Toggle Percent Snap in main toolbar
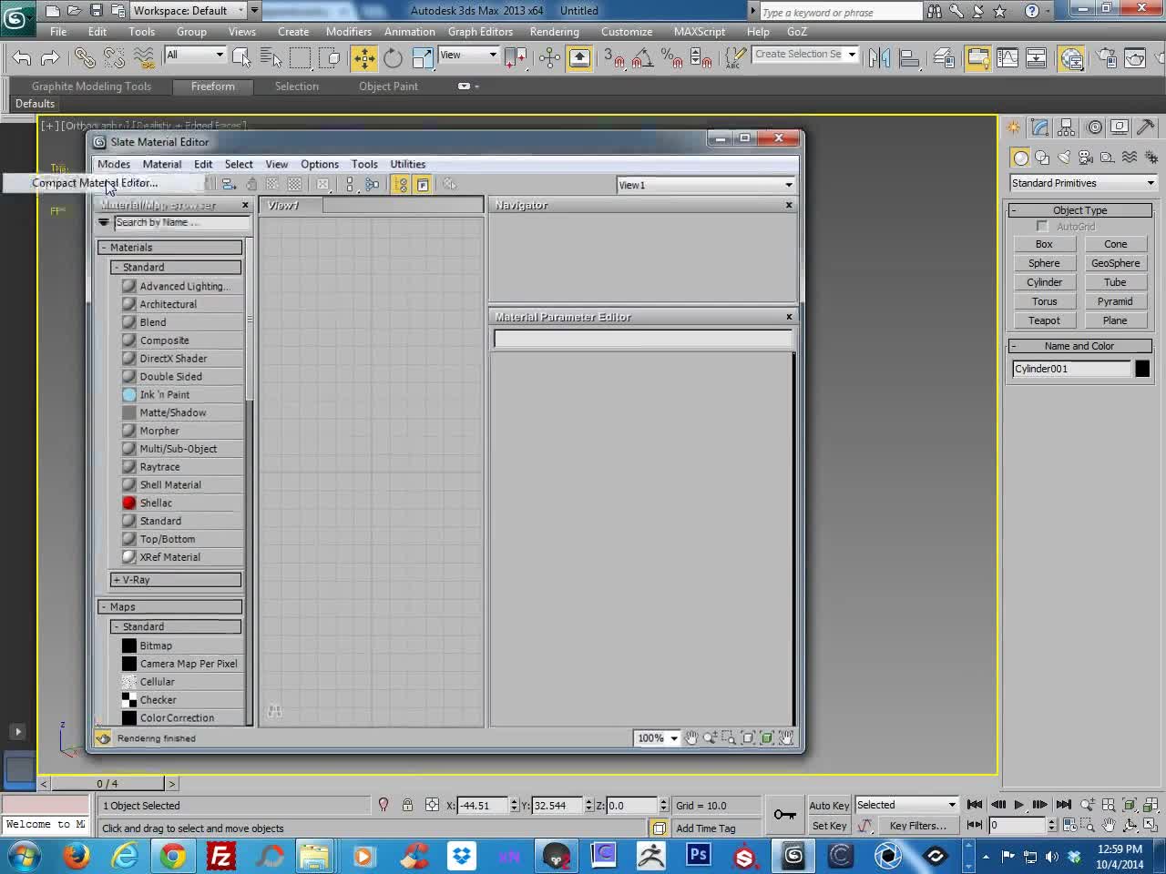The height and width of the screenshot is (874, 1166). (672, 58)
